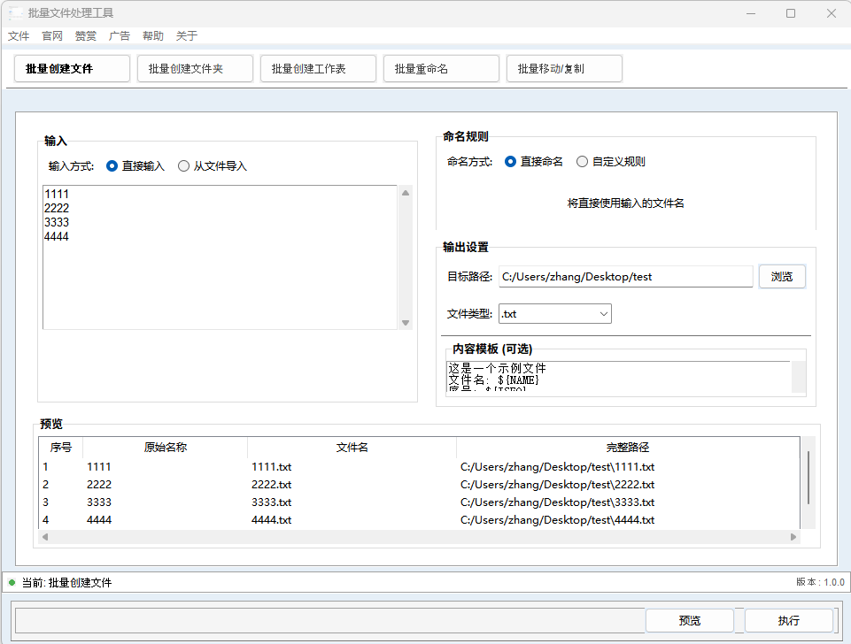Select the 从文件导入 input method

pos(184,165)
